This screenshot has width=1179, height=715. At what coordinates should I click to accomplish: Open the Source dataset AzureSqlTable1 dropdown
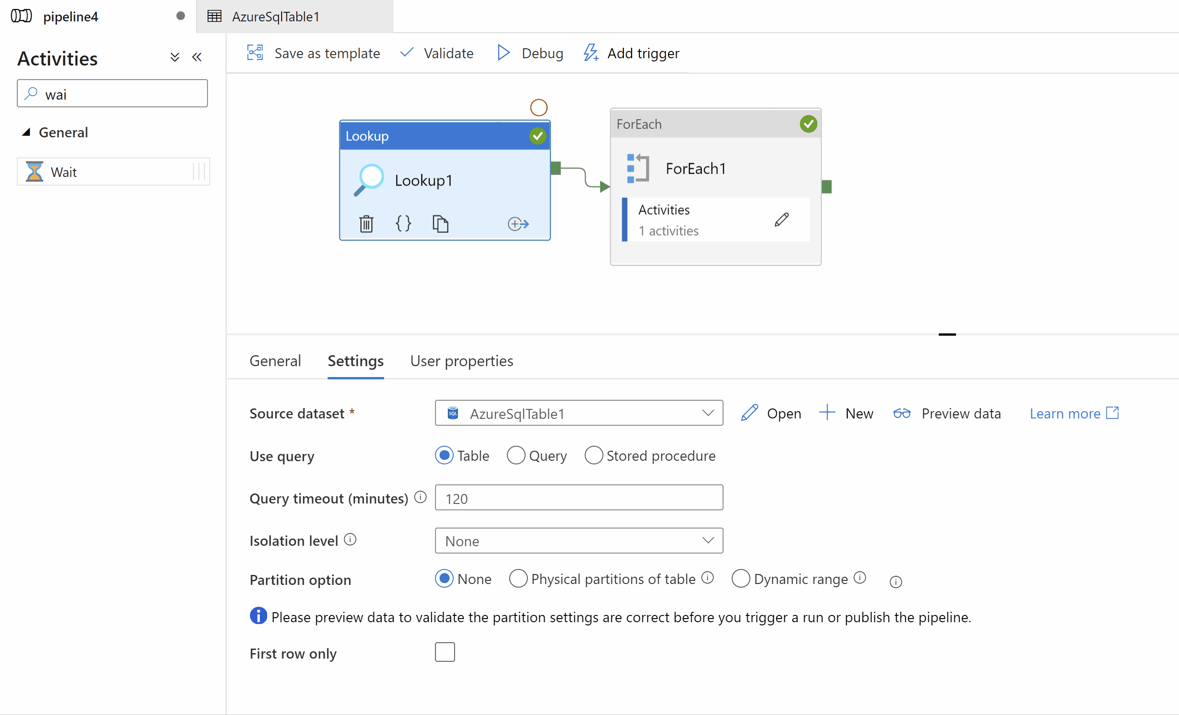[579, 413]
